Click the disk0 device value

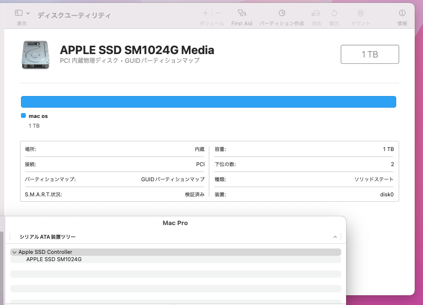(x=387, y=194)
